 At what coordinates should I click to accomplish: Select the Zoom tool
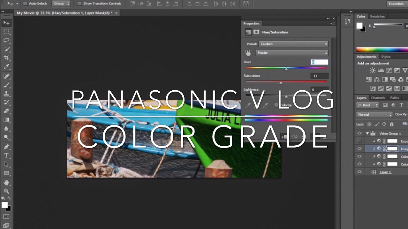pyautogui.click(x=6, y=191)
